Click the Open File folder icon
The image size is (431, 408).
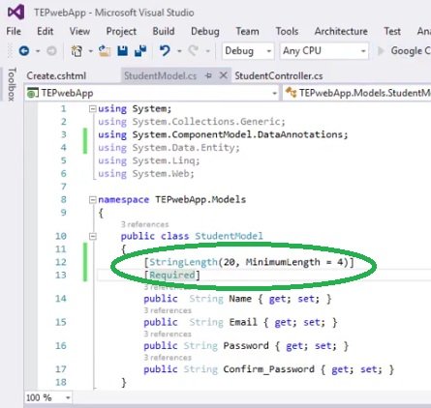105,51
